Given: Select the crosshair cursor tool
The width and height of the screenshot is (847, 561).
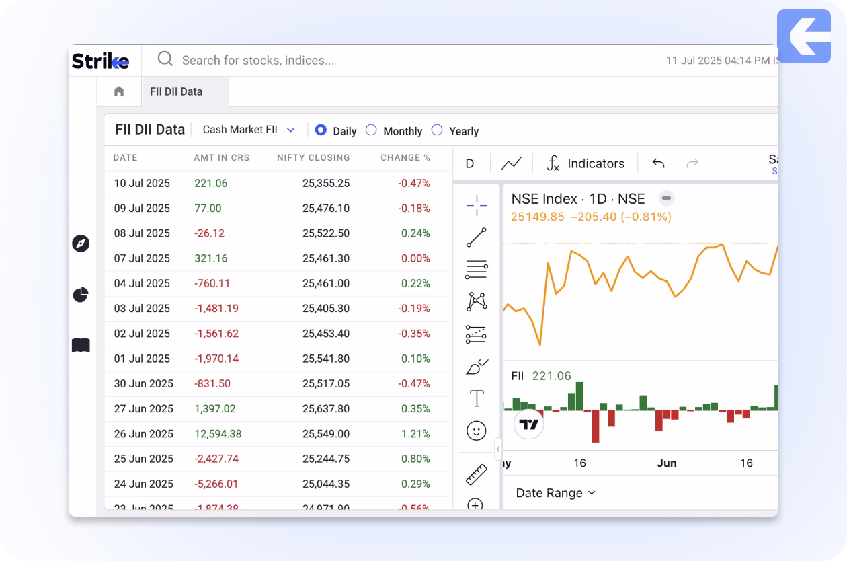Looking at the screenshot, I should (477, 206).
